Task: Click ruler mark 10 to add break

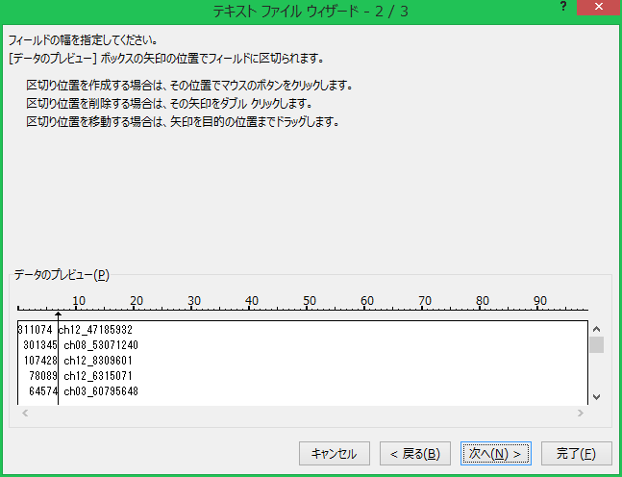Action: point(79,308)
